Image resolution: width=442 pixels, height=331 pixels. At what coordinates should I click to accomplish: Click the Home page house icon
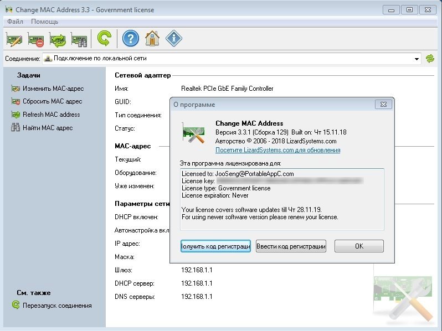coord(152,38)
